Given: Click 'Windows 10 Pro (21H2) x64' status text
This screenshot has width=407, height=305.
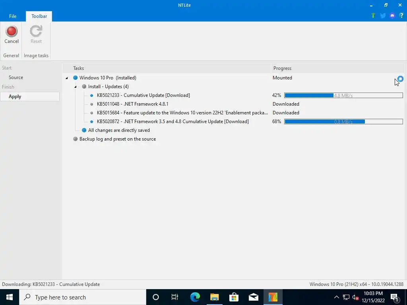Looking at the screenshot, I should 357,284.
